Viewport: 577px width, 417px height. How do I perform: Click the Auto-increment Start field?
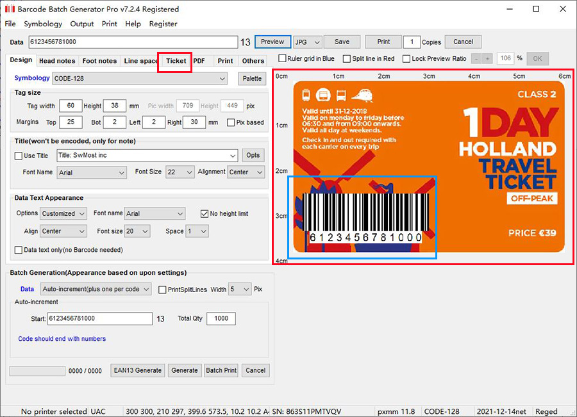tap(100, 319)
